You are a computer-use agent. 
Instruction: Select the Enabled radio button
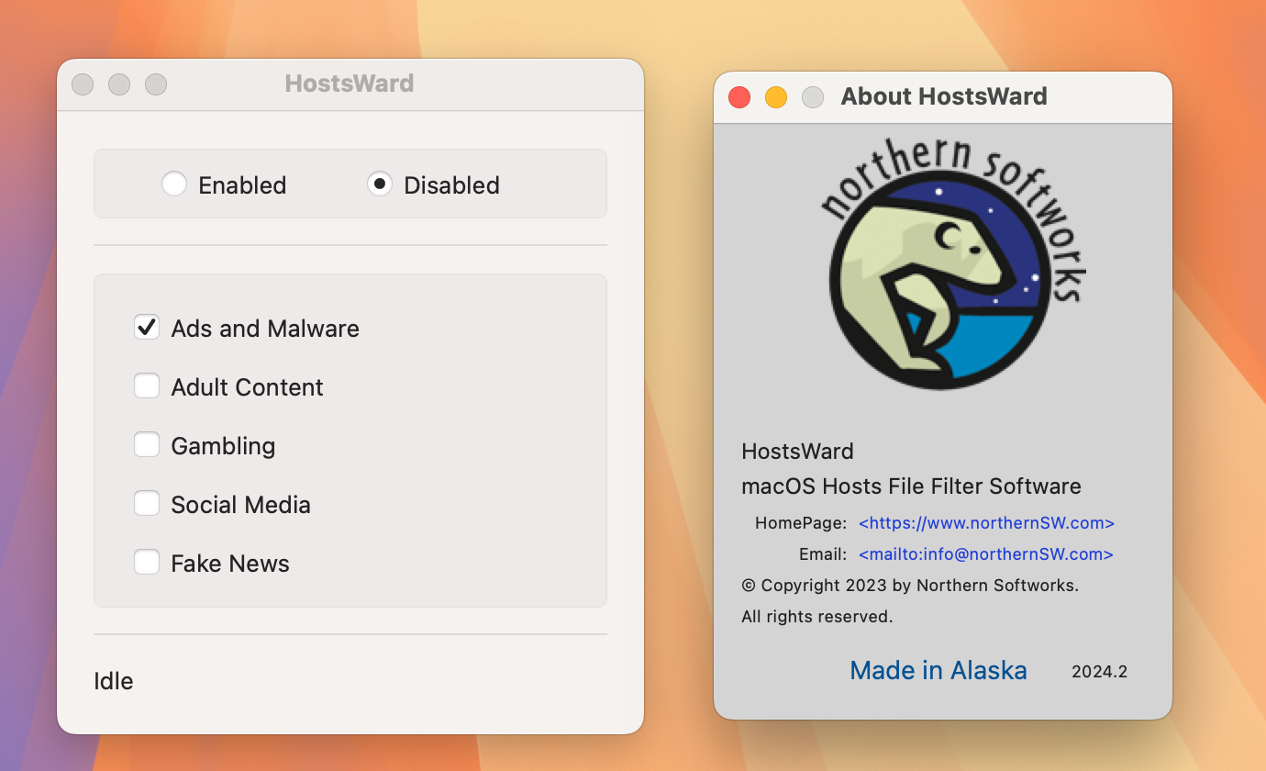click(x=174, y=184)
